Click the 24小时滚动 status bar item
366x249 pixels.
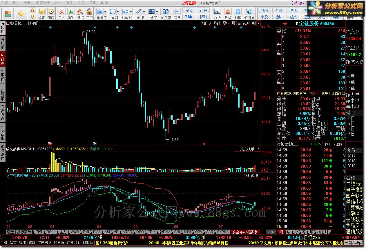(84, 243)
